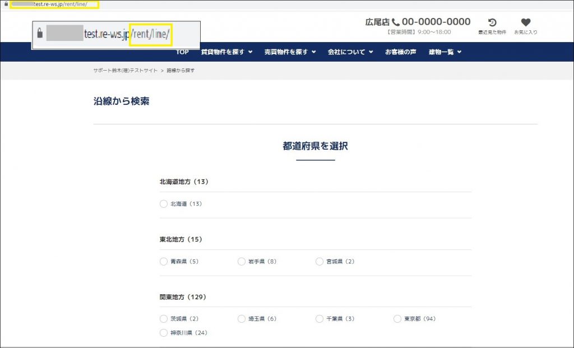Choose the 岩手県 prefecture option
This screenshot has width=574, height=348.
click(x=242, y=261)
